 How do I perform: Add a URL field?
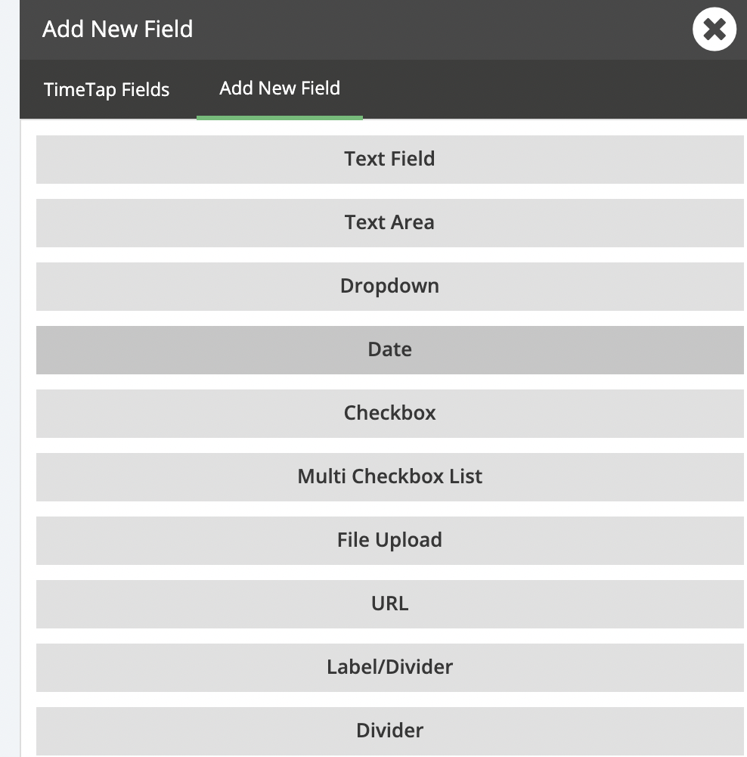(x=390, y=604)
